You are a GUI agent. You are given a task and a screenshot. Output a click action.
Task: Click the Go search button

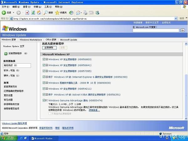click(182, 30)
